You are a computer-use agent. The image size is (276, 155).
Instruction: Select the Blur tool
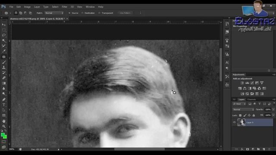tap(4, 89)
